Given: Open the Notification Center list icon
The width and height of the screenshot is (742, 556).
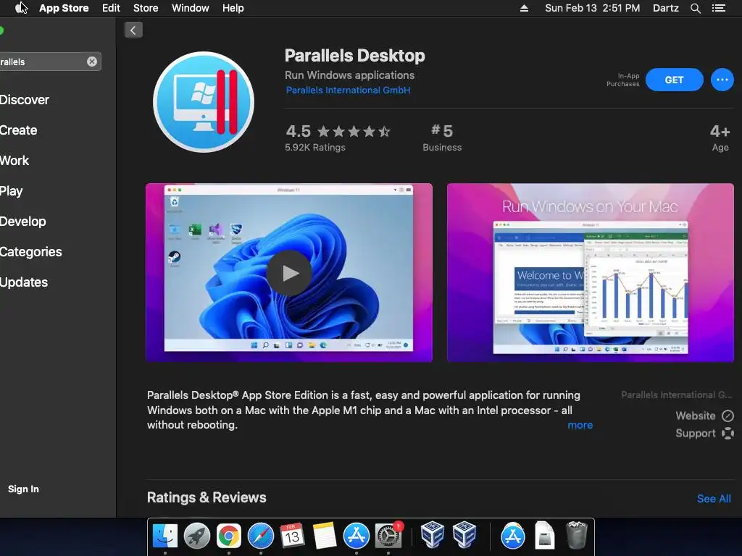Looking at the screenshot, I should pos(718,8).
